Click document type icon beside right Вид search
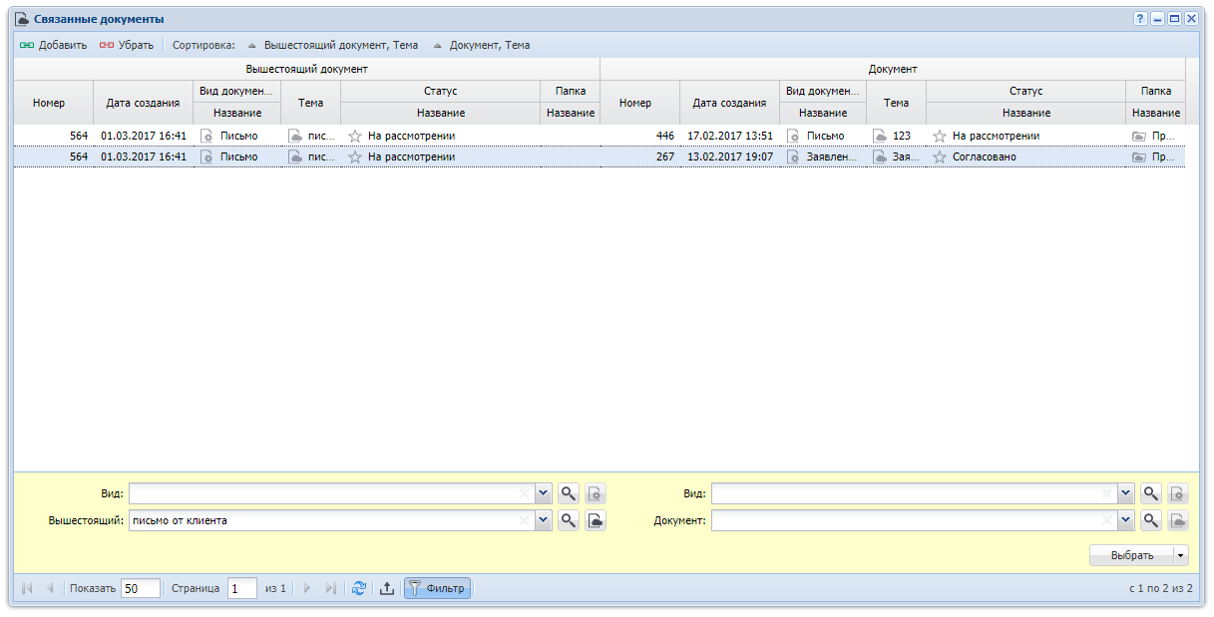 (x=1178, y=492)
